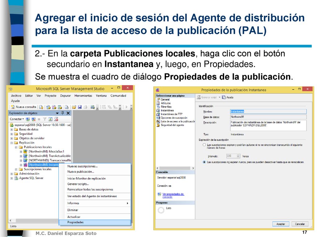The height and width of the screenshot is (237, 317).
Task: Choose Iniciar Monitor de replicación
Action: [95, 179]
